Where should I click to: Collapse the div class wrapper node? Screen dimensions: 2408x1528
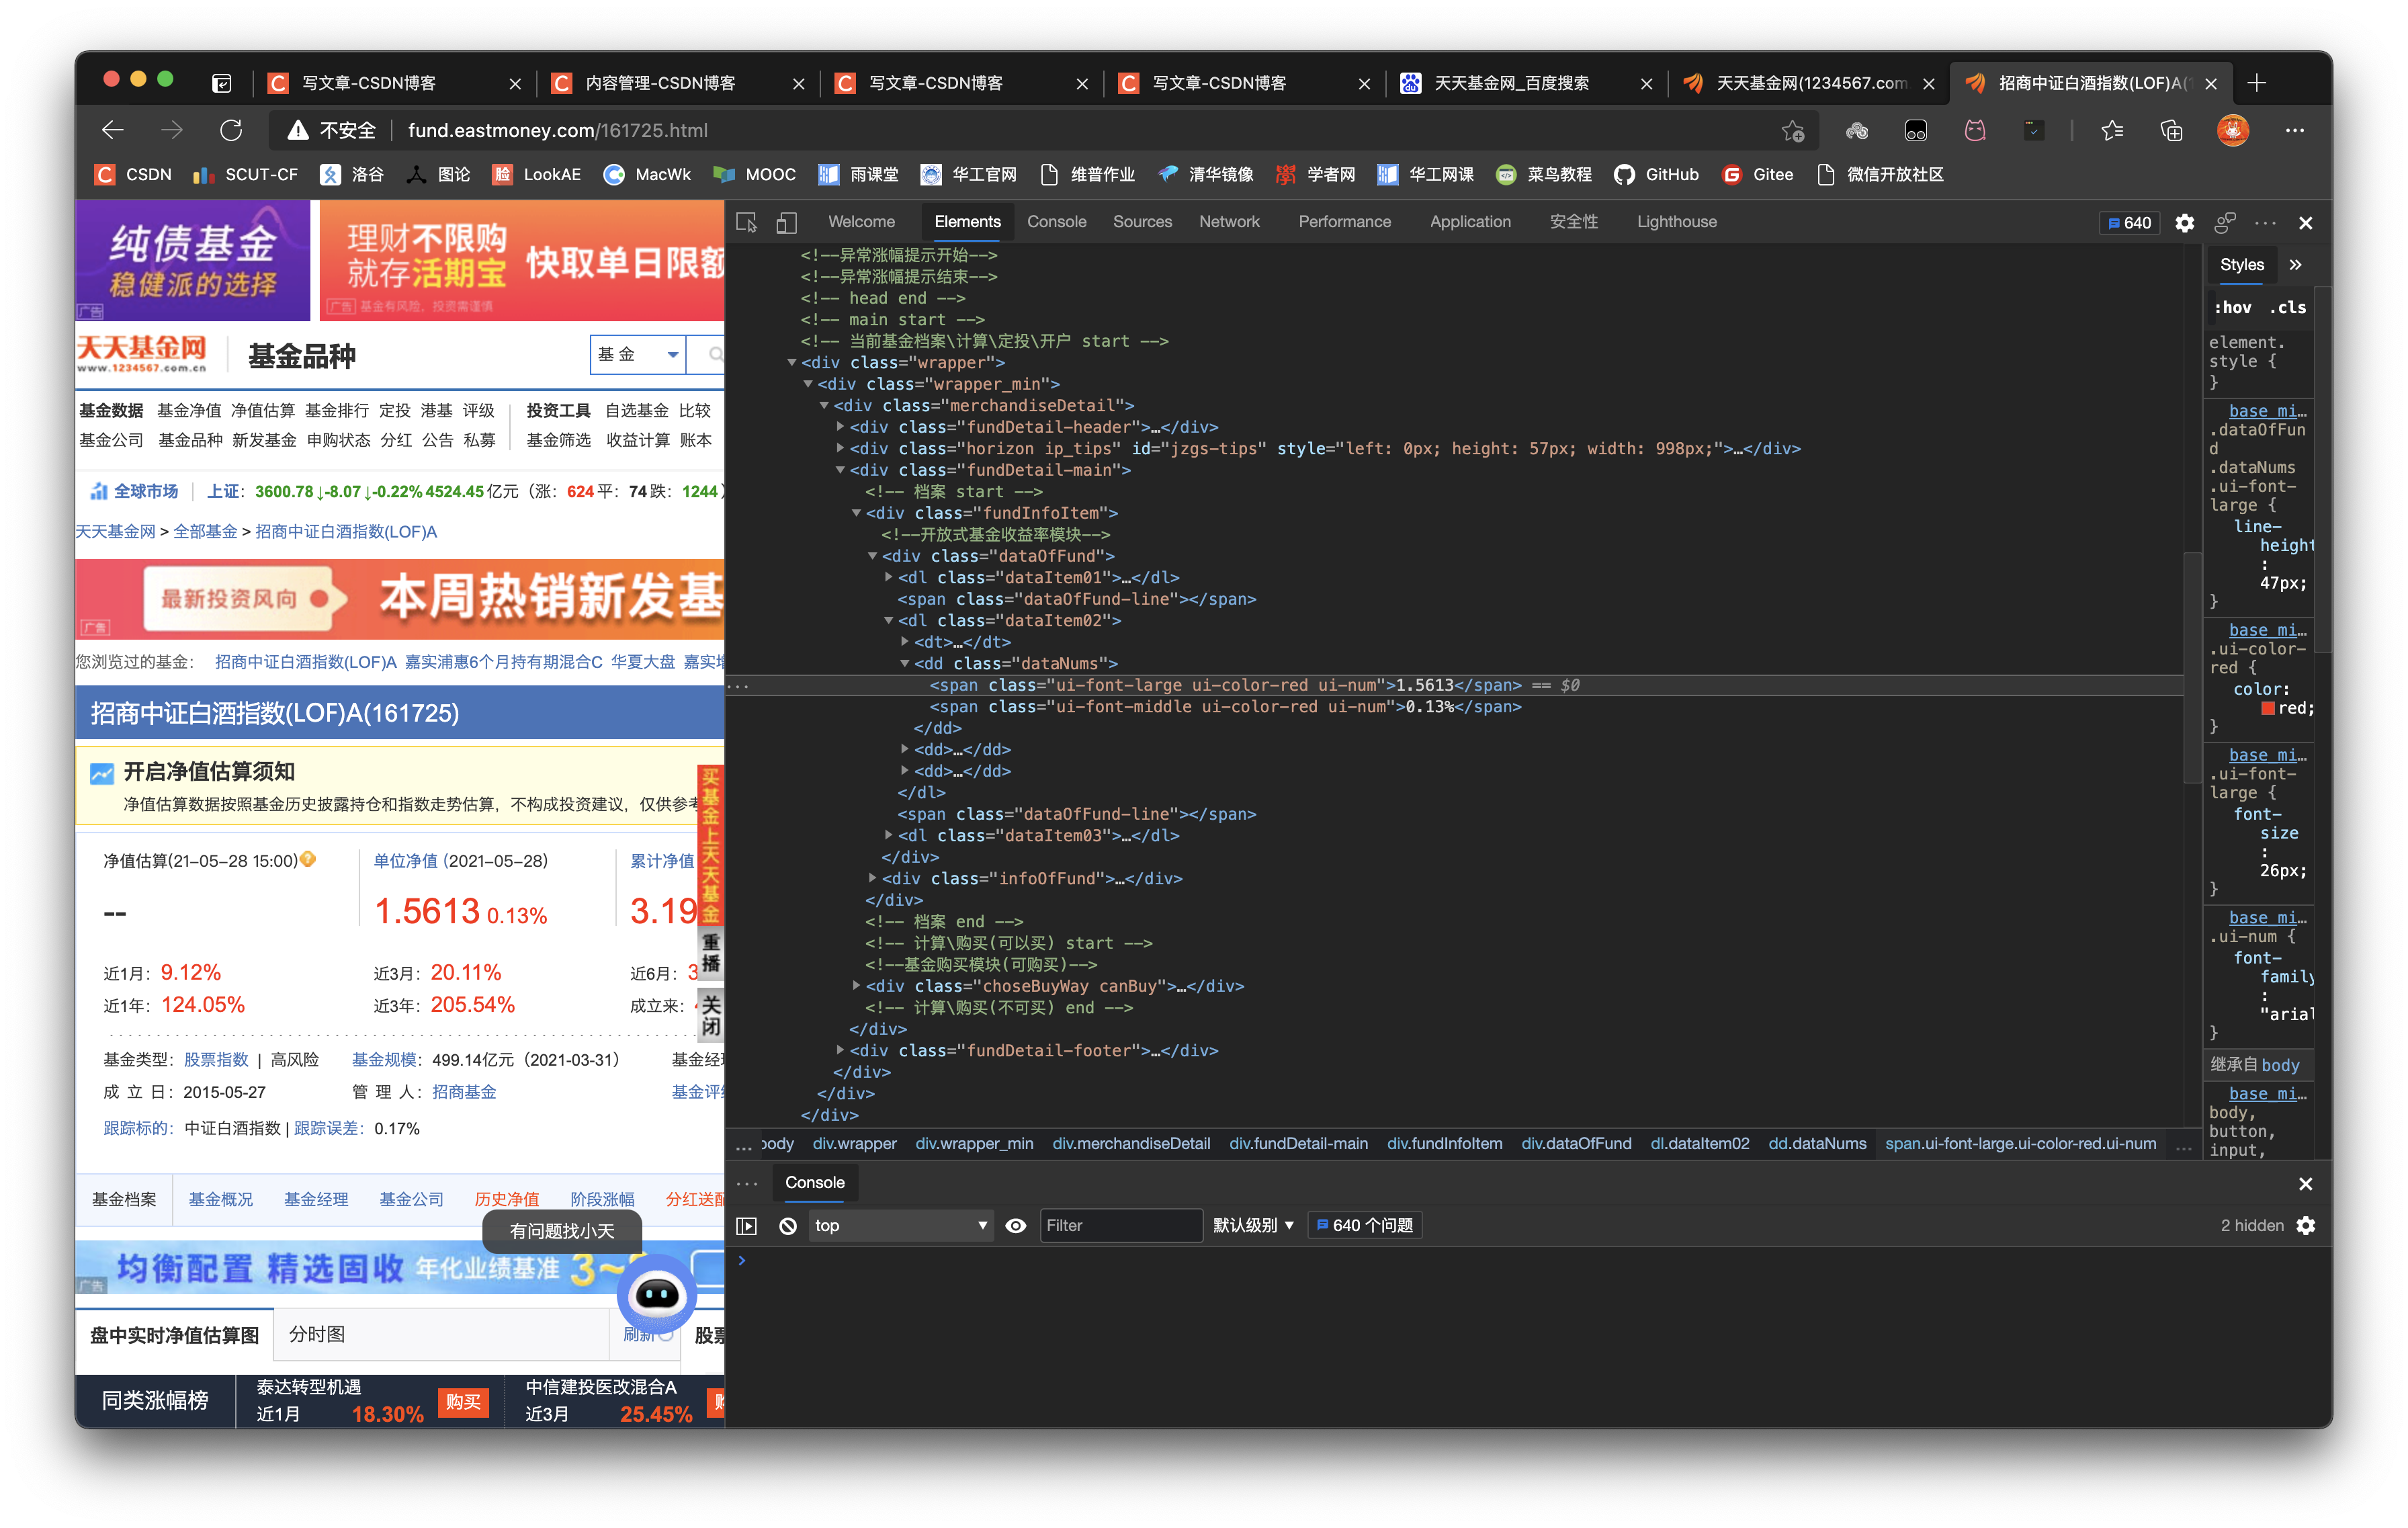click(x=792, y=362)
